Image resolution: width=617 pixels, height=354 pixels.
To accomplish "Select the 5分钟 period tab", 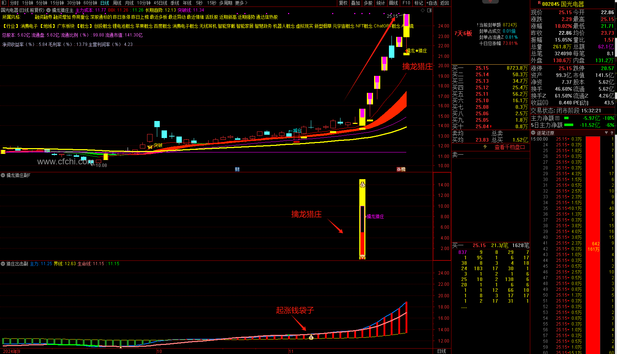I will 42,3.
